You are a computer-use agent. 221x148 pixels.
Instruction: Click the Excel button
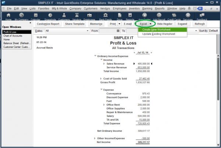143,24
